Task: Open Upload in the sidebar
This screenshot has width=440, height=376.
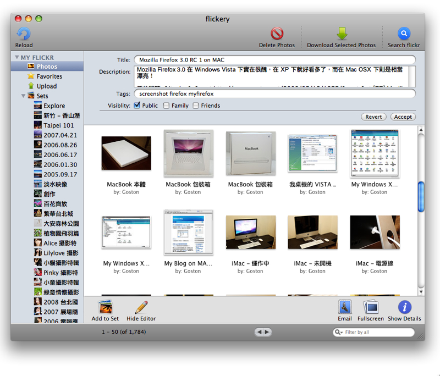Action: click(x=47, y=86)
